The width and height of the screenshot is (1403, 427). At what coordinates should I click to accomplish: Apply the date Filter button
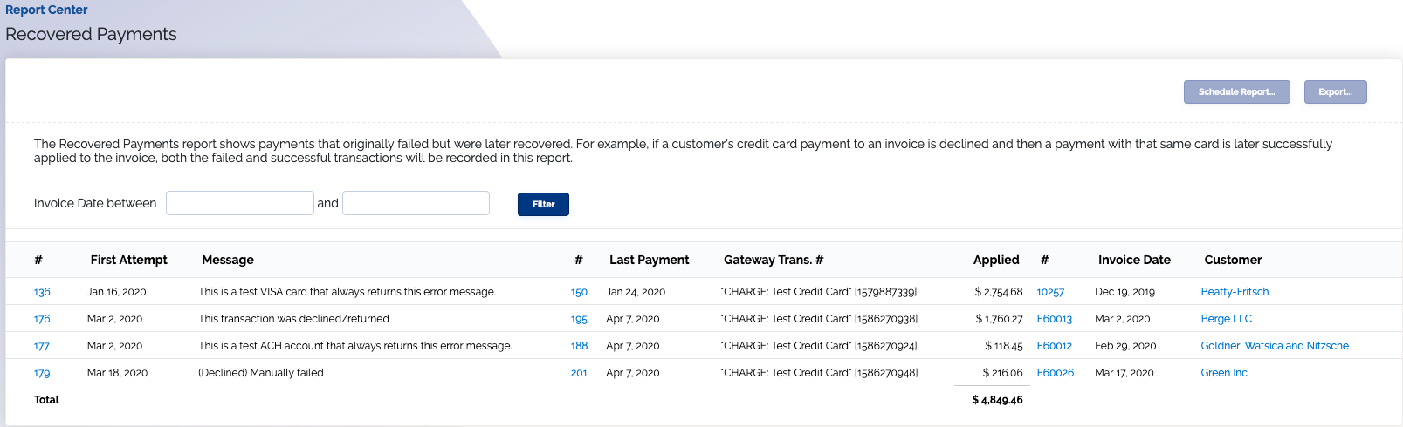pyautogui.click(x=543, y=204)
